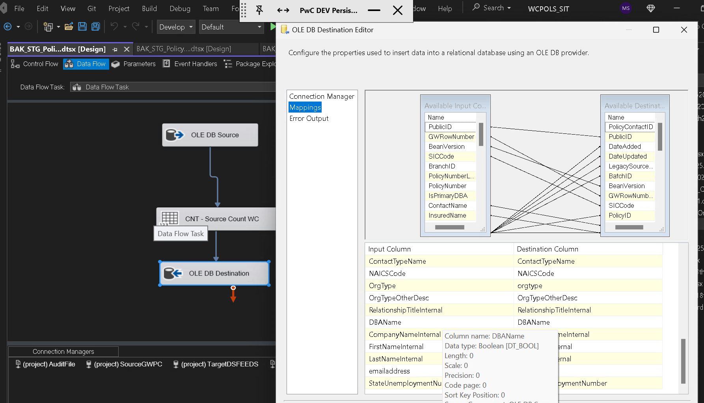Screen dimensions: 704x403
Task: Open the File menu
Action: pos(19,8)
